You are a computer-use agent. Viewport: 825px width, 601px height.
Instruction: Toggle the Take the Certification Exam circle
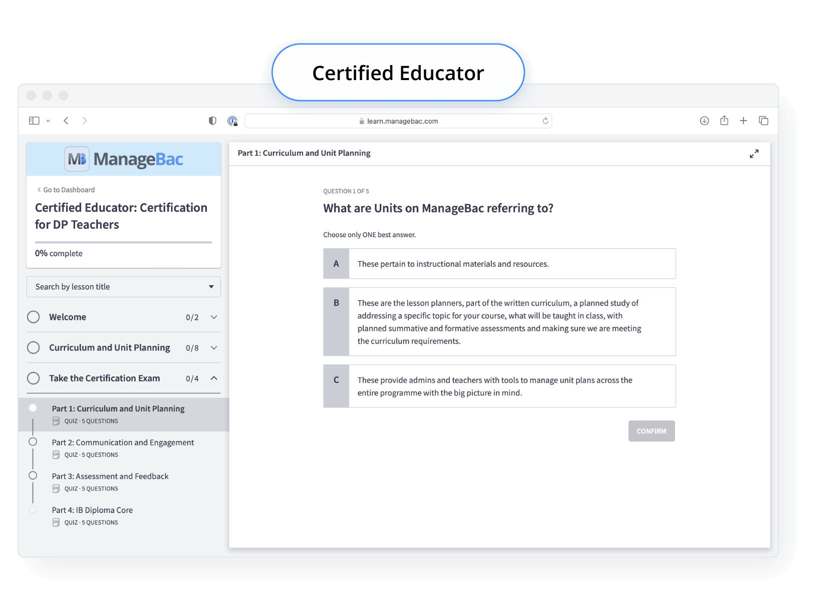point(34,378)
